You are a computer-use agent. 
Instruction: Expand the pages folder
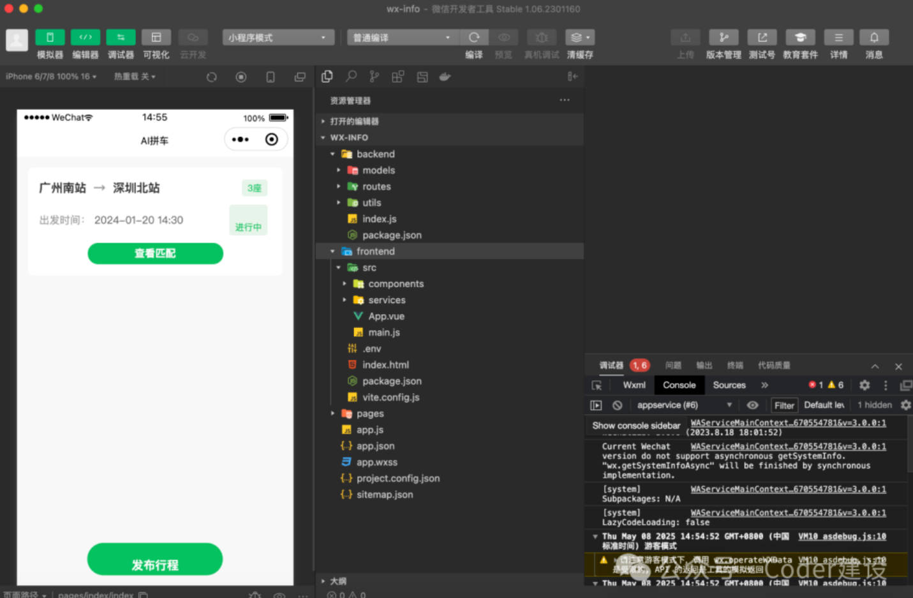pyautogui.click(x=450, y=414)
